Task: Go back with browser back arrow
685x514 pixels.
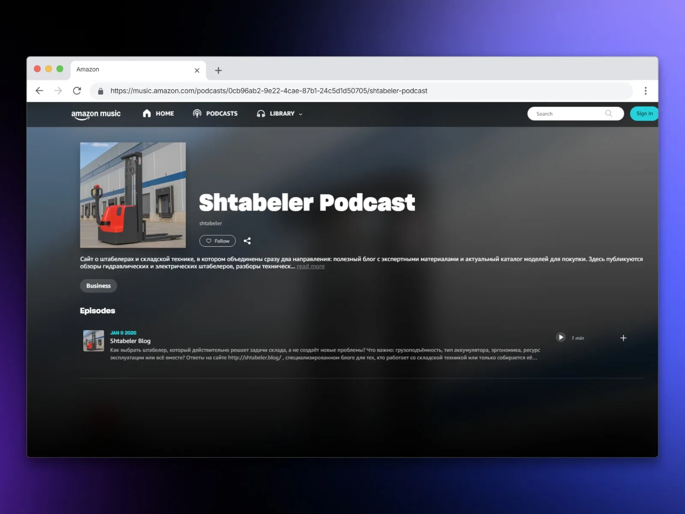Action: click(x=39, y=91)
